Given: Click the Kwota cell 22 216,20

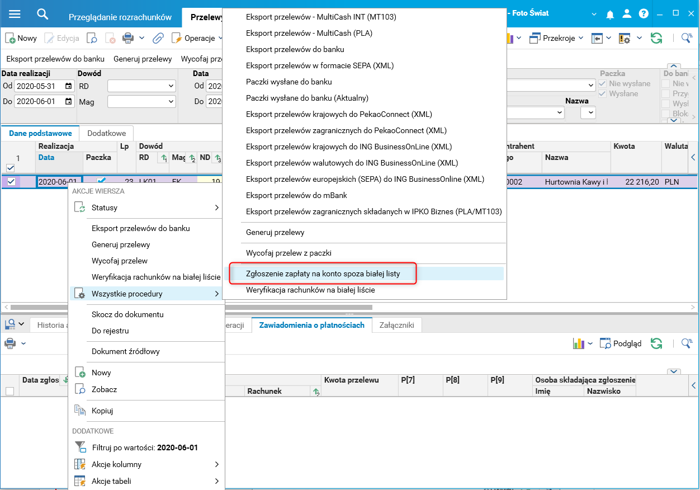Looking at the screenshot, I should [636, 182].
